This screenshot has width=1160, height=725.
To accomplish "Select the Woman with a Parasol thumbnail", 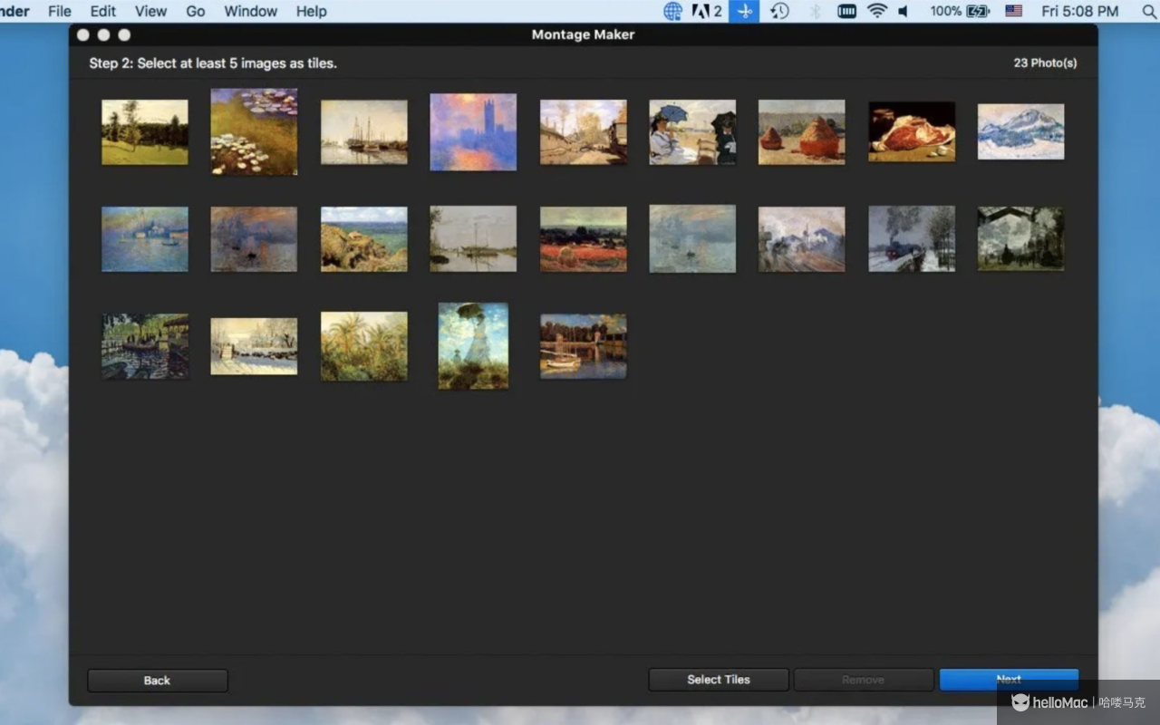I will (x=473, y=346).
